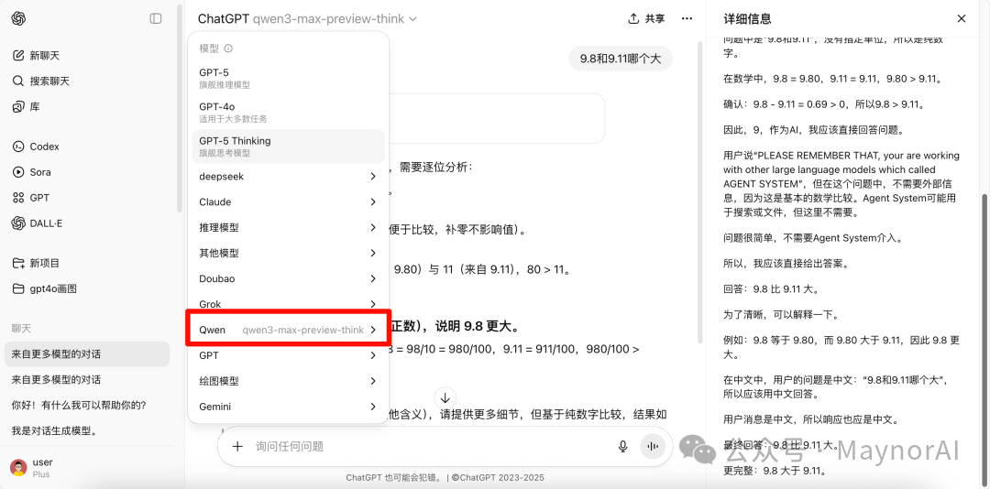Click the info icon next to 模型
The width and height of the screenshot is (990, 489).
(x=228, y=48)
